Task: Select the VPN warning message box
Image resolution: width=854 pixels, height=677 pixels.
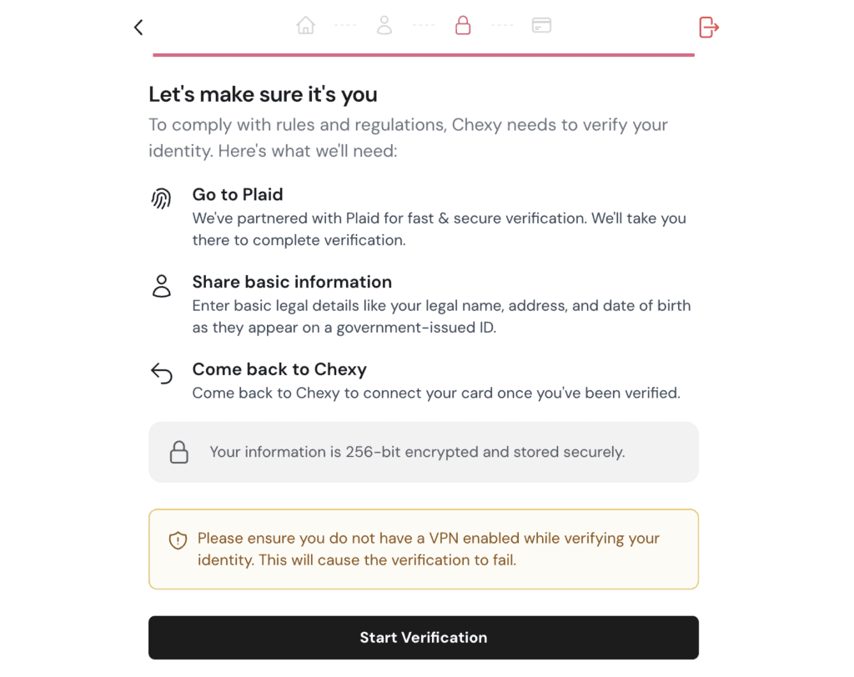Action: pyautogui.click(x=423, y=548)
